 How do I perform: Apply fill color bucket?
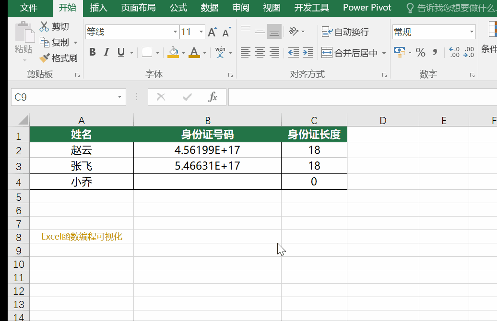click(173, 52)
